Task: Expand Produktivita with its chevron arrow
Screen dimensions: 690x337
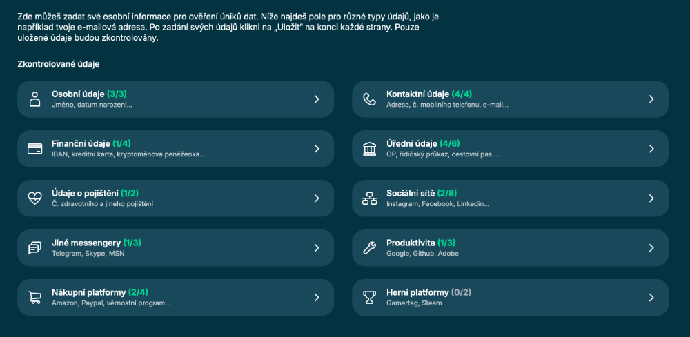Action: 652,248
